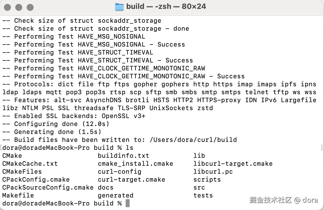Click the CMakeCache.txt entry in the listing
This screenshot has height=210, width=324.
(x=30, y=164)
